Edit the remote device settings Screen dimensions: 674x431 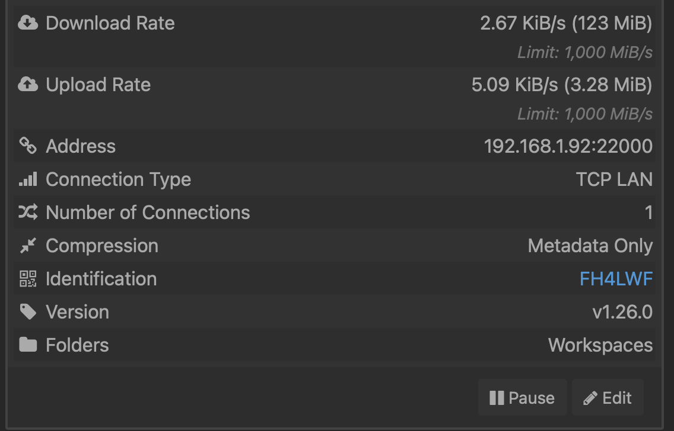pyautogui.click(x=608, y=397)
